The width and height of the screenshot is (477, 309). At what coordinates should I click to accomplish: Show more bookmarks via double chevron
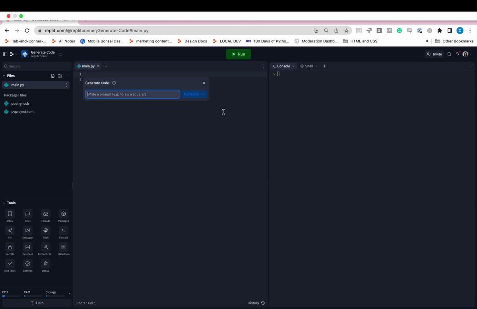(x=427, y=41)
